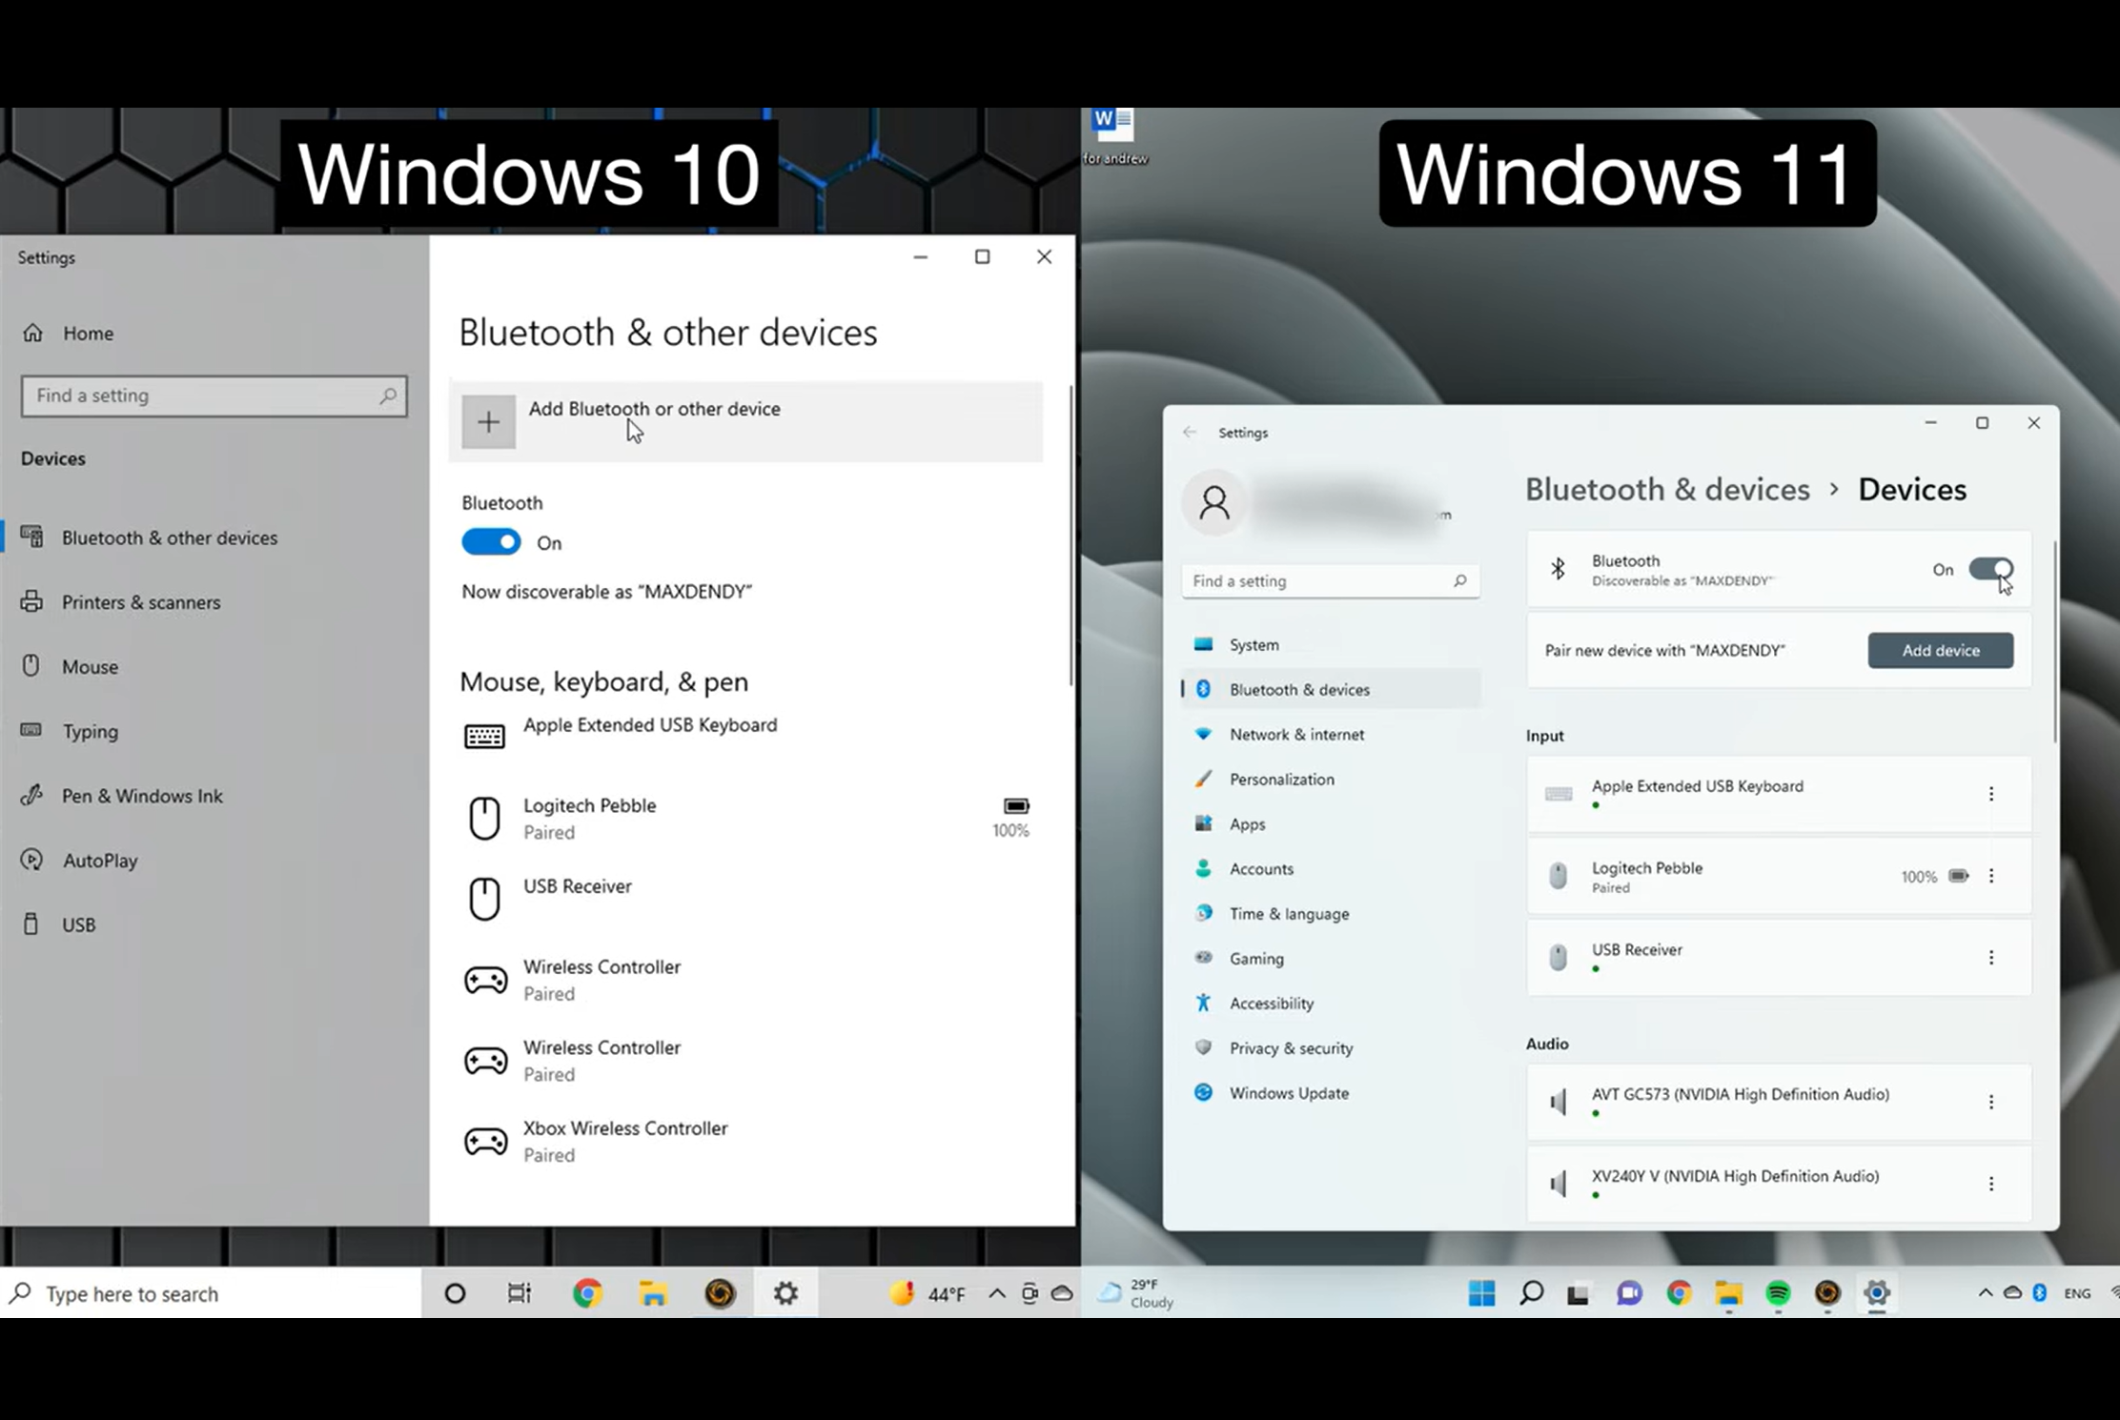
Task: Click back arrow in Windows 11 Settings
Action: (x=1190, y=432)
